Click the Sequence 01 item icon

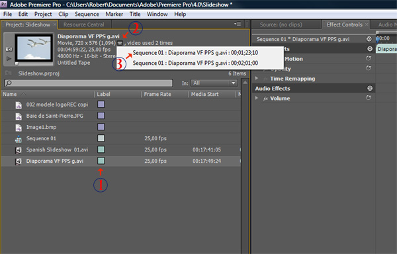coord(19,139)
